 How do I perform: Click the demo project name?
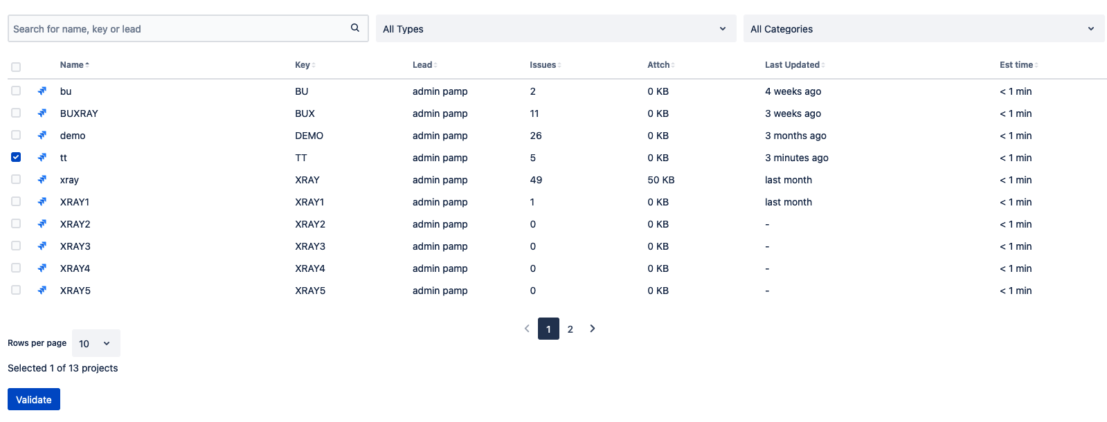click(x=73, y=136)
